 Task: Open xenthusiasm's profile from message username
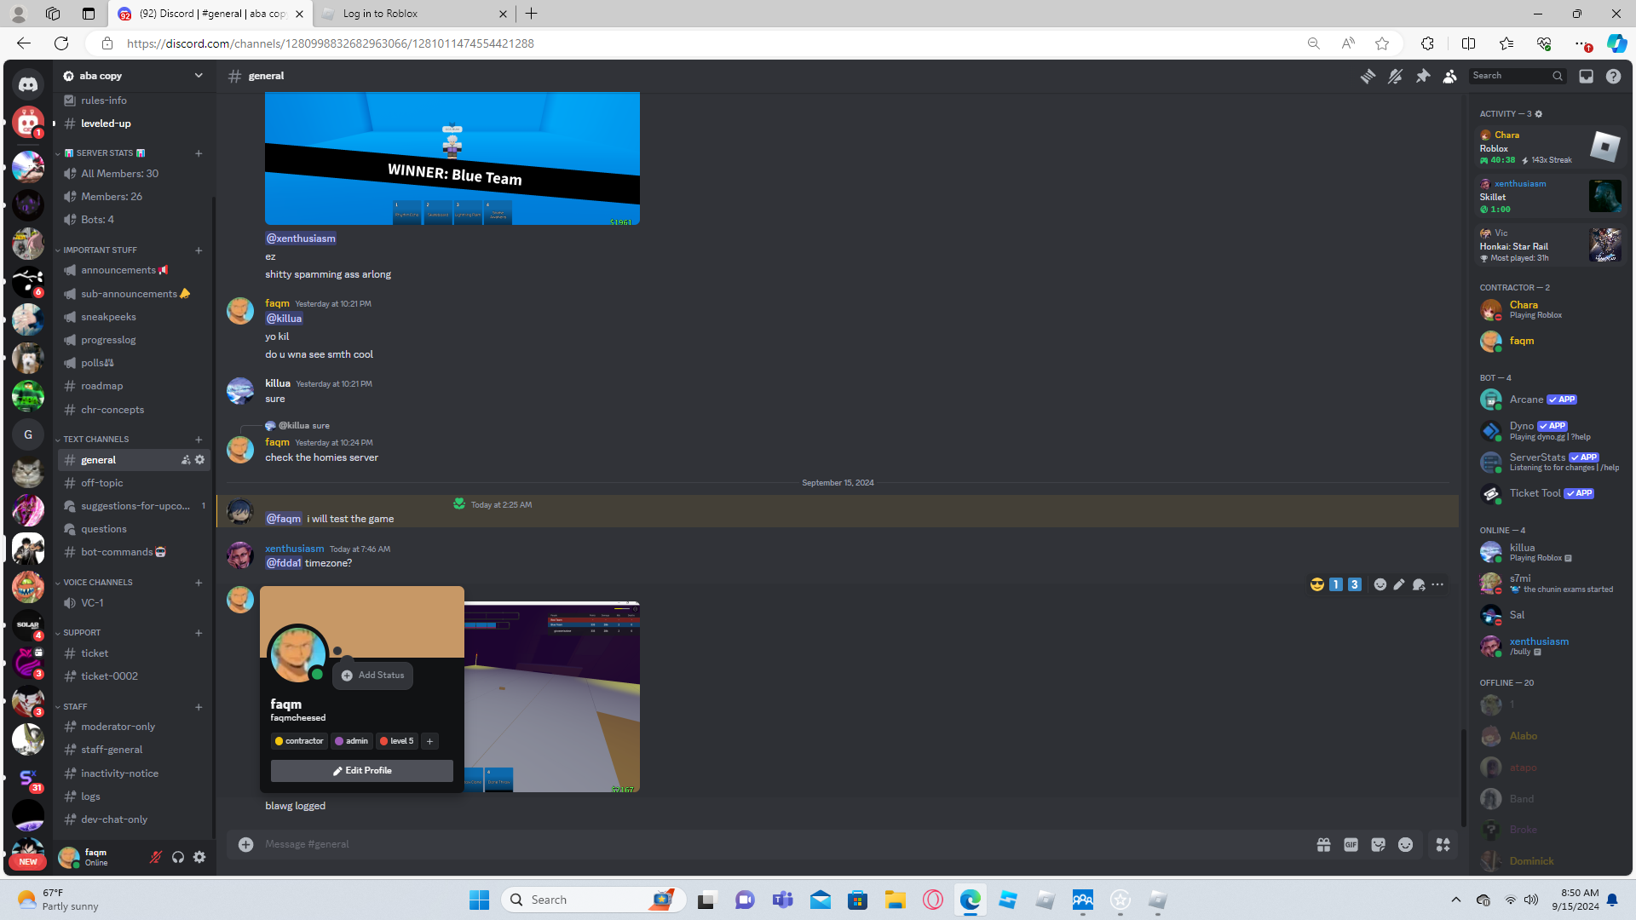coord(295,549)
